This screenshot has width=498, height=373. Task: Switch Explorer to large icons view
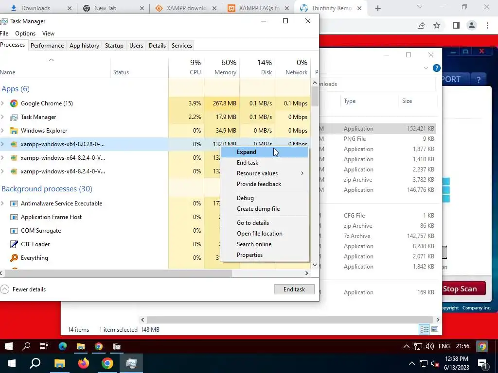click(x=435, y=329)
